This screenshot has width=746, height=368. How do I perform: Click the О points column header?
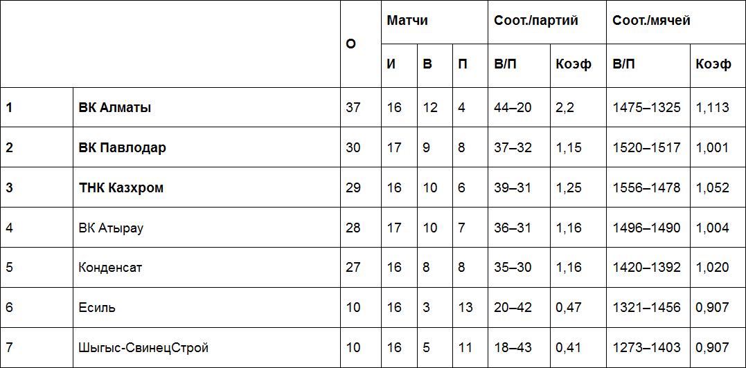click(350, 44)
